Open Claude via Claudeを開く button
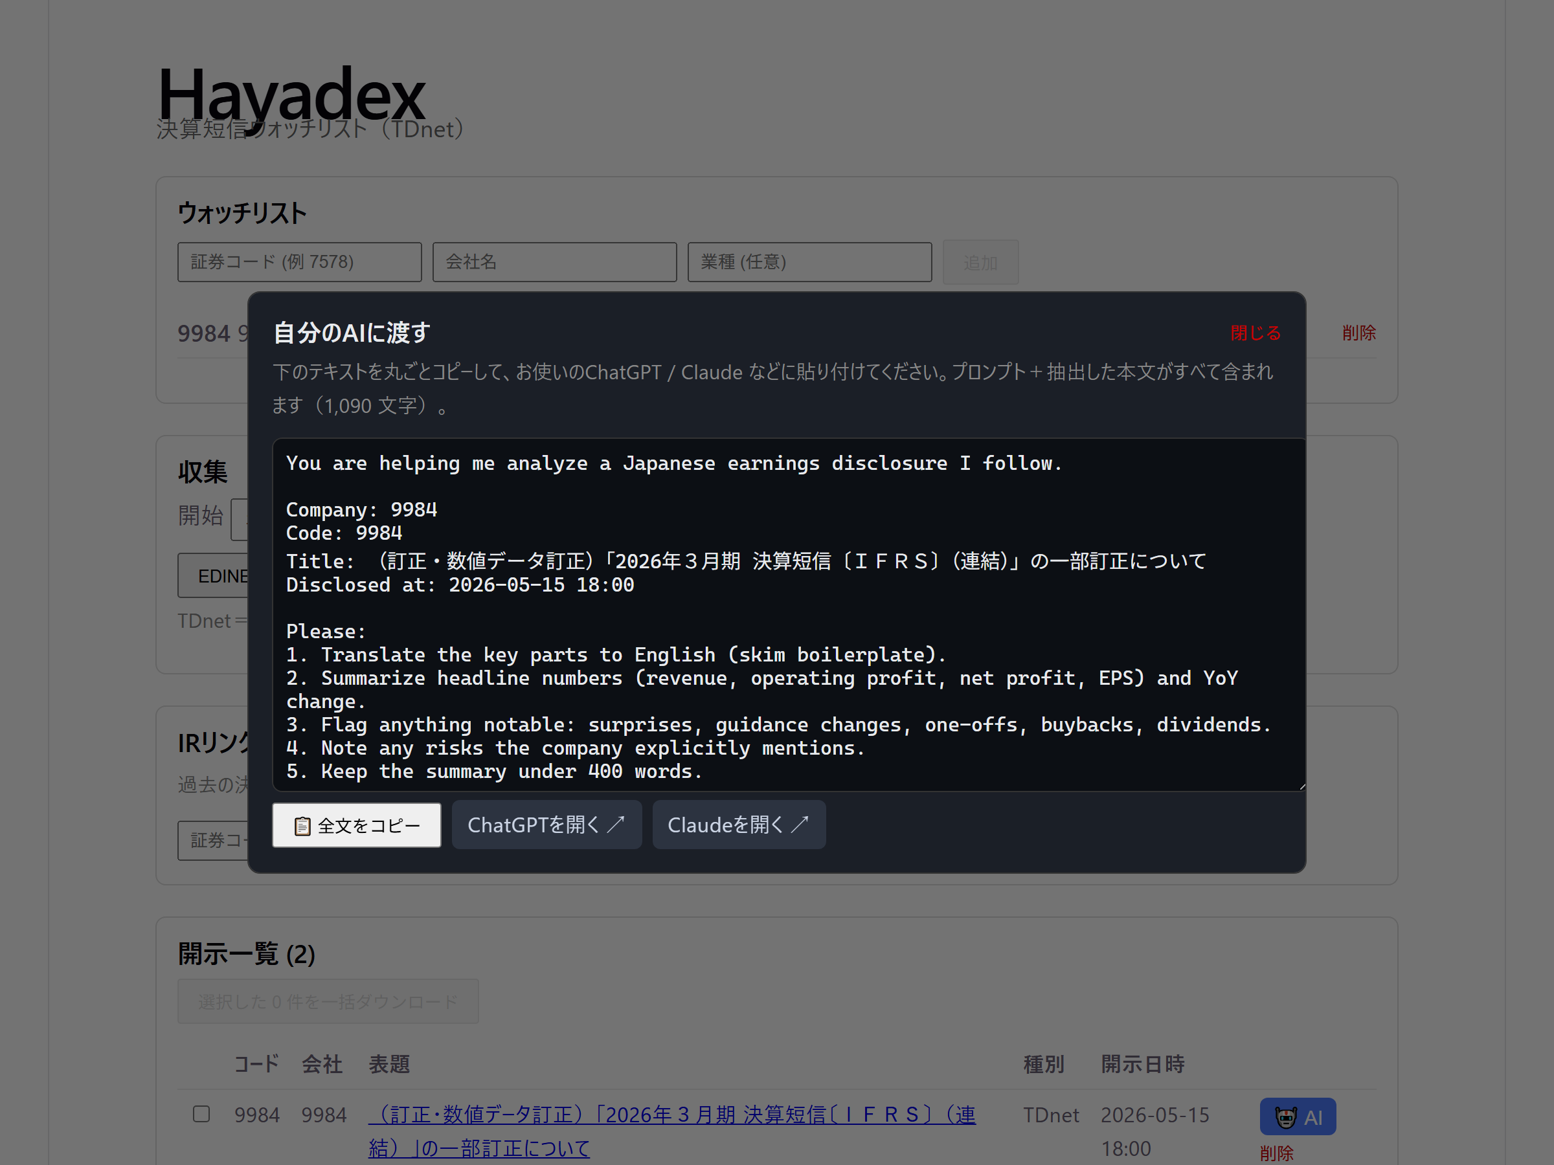Image resolution: width=1554 pixels, height=1165 pixels. [738, 825]
